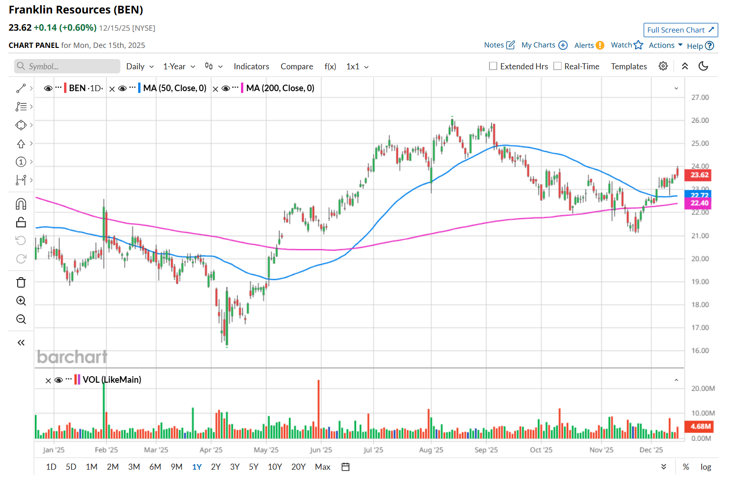Zoom out on the chart

point(21,319)
